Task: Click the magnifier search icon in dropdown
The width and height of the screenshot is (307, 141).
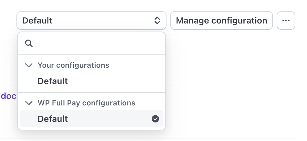Action: tap(29, 44)
